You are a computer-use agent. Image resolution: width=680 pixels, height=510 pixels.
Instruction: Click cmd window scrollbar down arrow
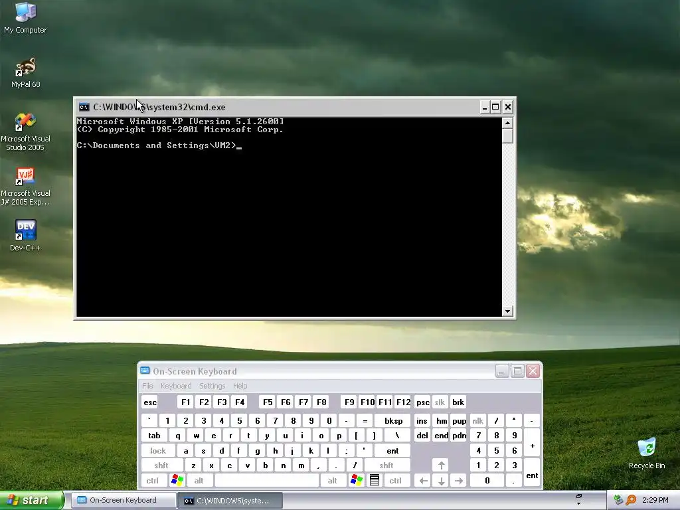[x=507, y=311]
